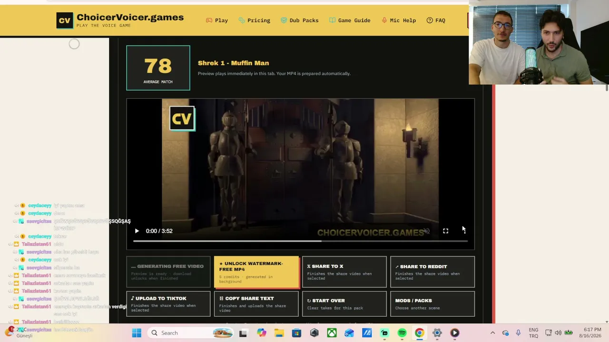
Task: Go to the Pricing page
Action: [255, 20]
